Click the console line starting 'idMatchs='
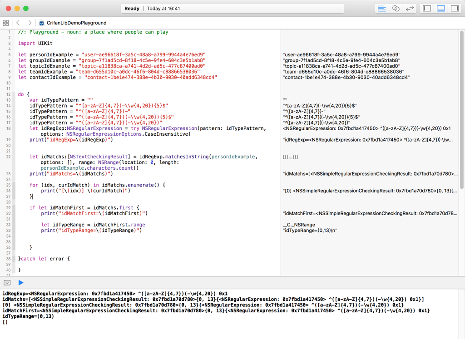This screenshot has width=465, height=339. (x=213, y=300)
